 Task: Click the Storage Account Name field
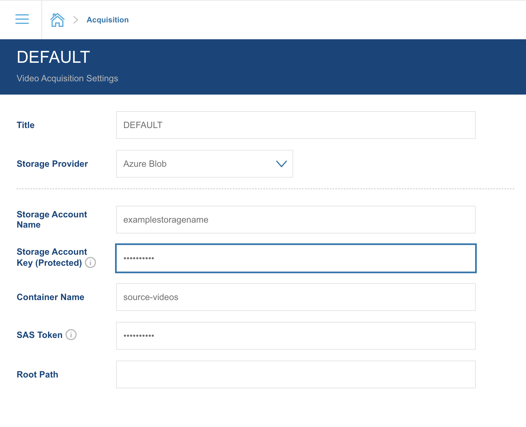[295, 219]
